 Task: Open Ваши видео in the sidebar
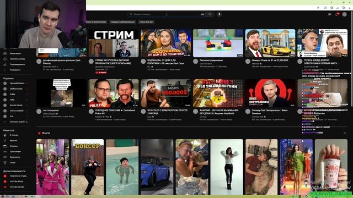pyautogui.click(x=15, y=53)
